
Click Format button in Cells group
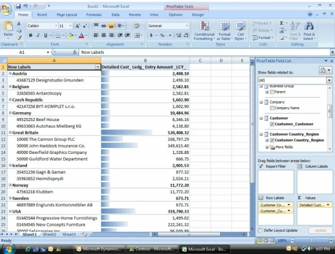(262, 38)
